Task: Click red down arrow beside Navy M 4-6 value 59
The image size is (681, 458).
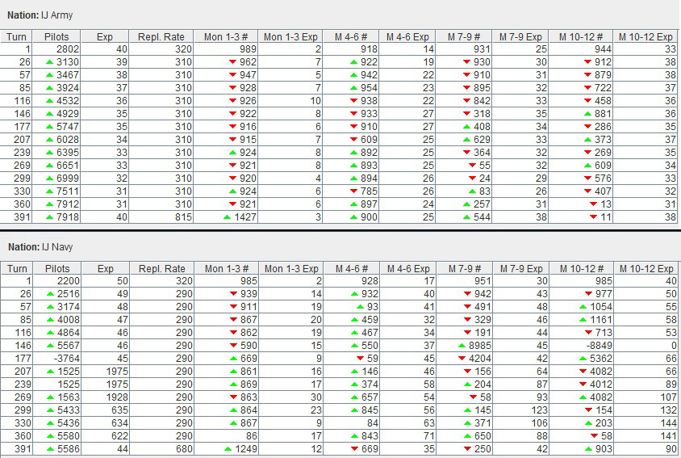Action: coord(360,359)
